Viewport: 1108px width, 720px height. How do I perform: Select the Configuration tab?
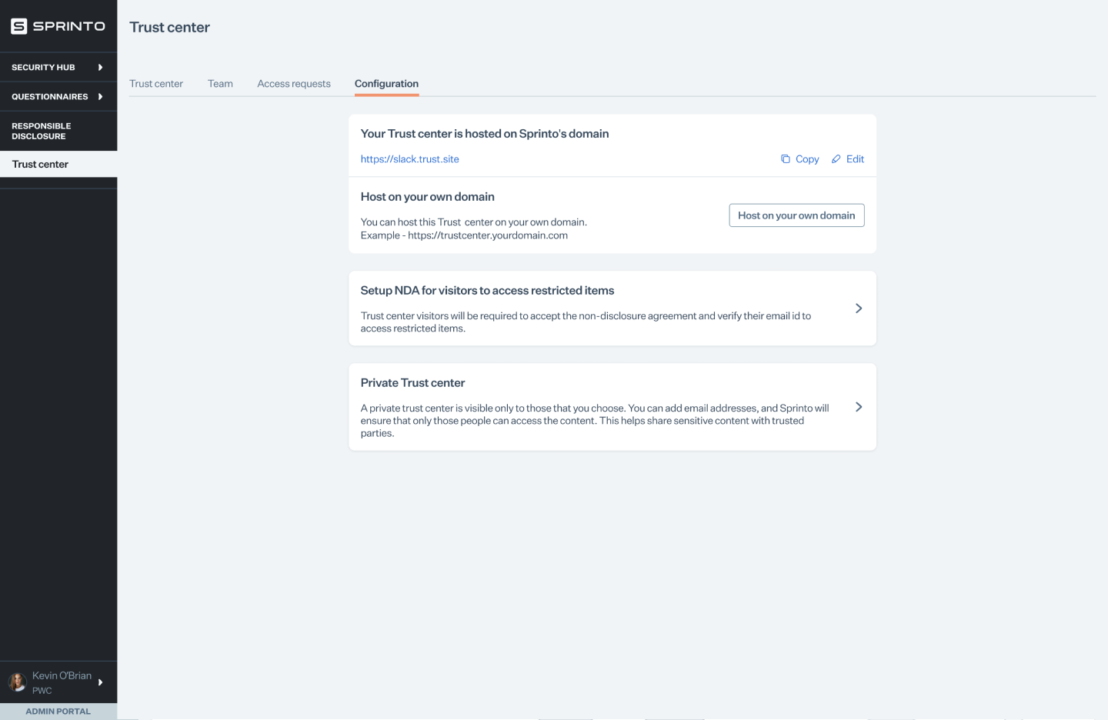[x=386, y=84]
